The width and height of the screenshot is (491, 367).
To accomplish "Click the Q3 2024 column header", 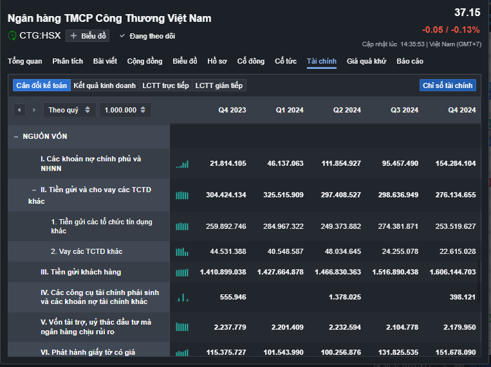I will click(x=404, y=110).
